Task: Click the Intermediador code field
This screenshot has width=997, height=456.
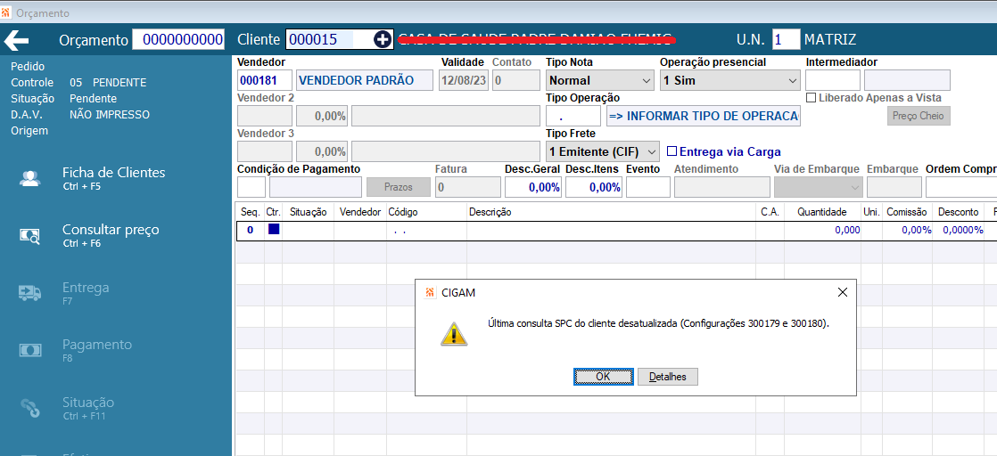Action: (x=832, y=81)
